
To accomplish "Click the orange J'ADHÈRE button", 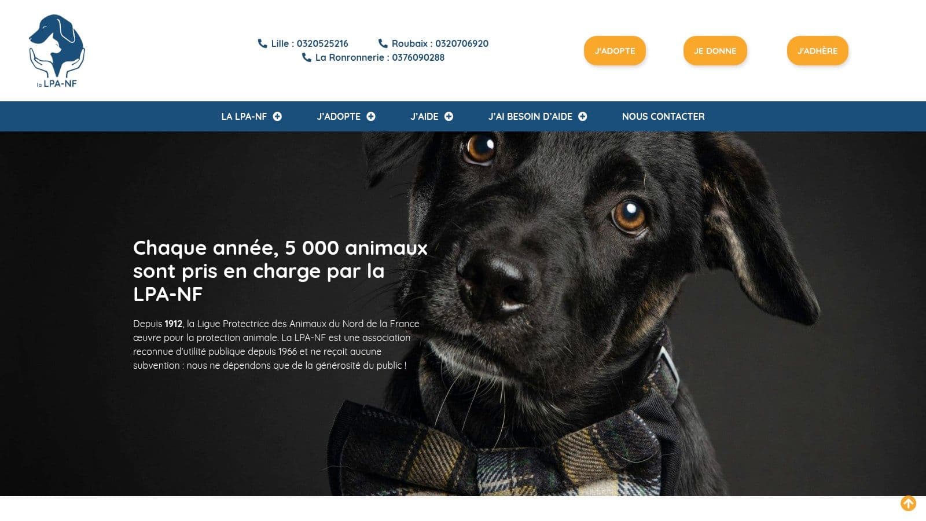I will [x=817, y=51].
